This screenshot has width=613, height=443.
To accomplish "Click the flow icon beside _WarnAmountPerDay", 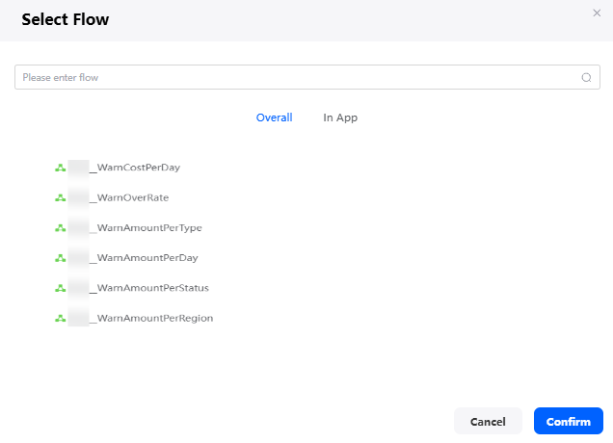I will point(60,258).
